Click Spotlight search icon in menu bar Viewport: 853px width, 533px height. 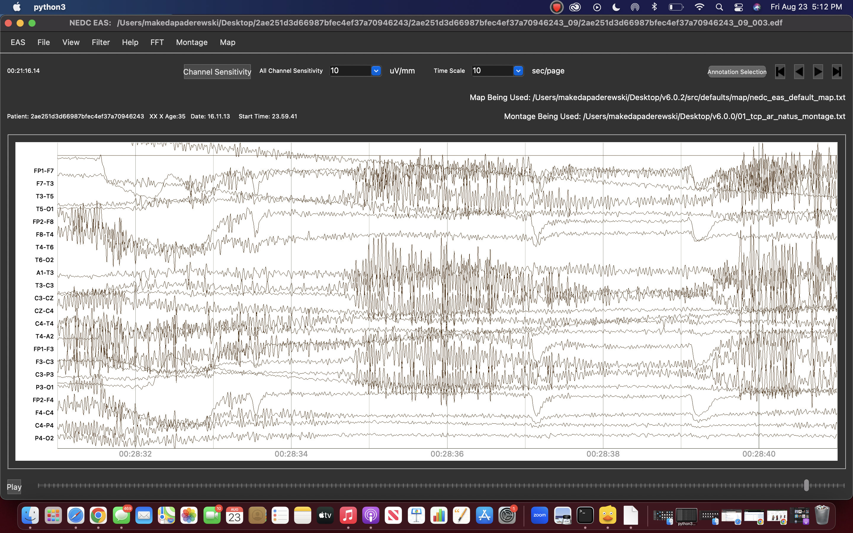[719, 7]
